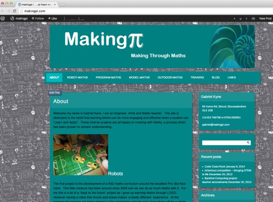Click the robots floor mat photo
Image resolution: width=273 pixels, height=202 pixels.
tap(81, 155)
